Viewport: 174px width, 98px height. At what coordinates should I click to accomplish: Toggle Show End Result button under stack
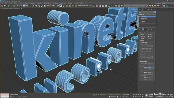[x=143, y=29]
